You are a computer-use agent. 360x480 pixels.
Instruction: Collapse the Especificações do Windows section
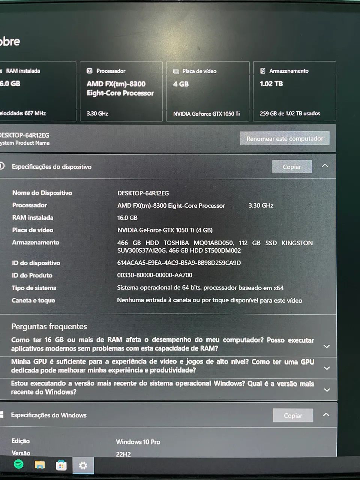click(x=326, y=415)
